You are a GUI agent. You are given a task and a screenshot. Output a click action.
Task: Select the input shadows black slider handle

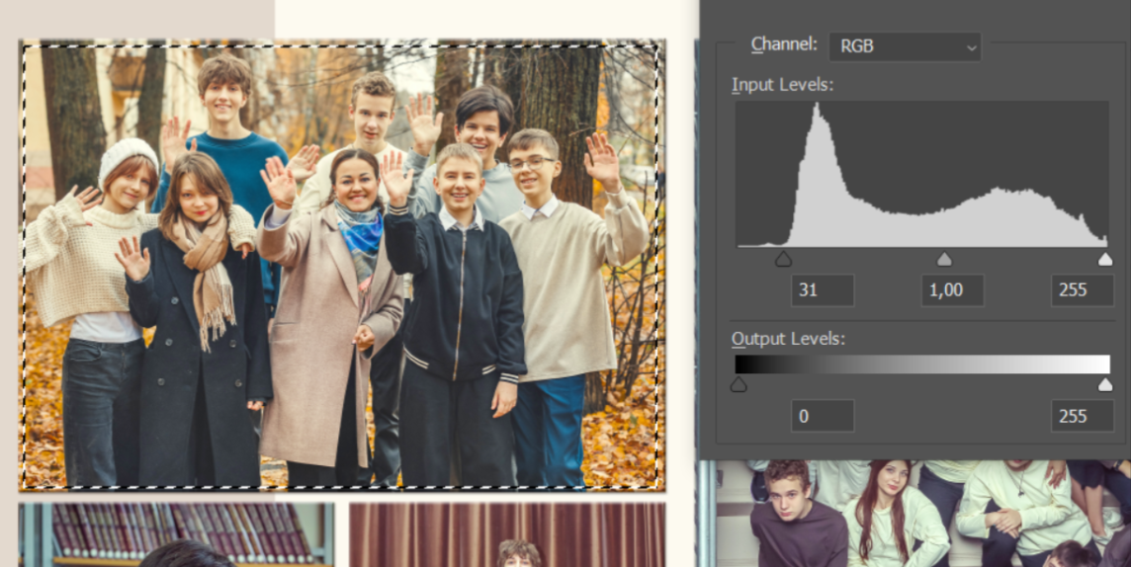pyautogui.click(x=783, y=259)
